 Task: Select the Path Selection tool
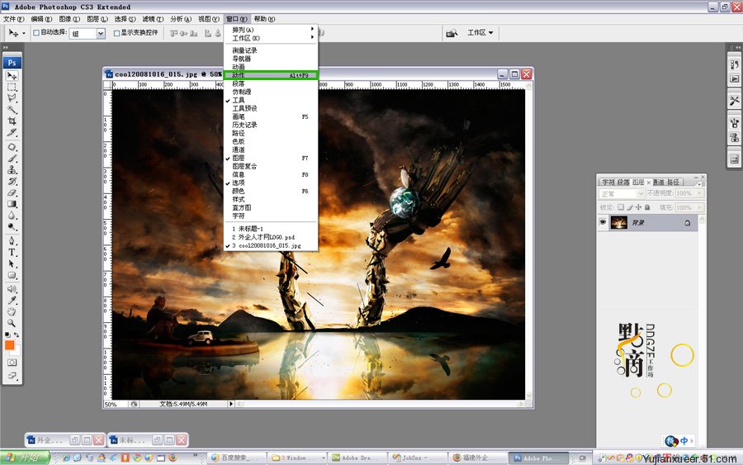tap(12, 263)
